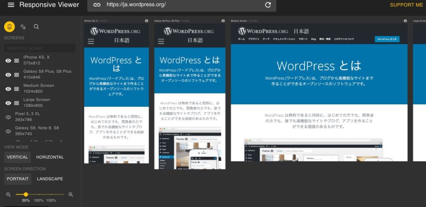Grab the Galaxy S9 Plus reorder handle
This screenshot has width=426, height=207.
[17, 74]
